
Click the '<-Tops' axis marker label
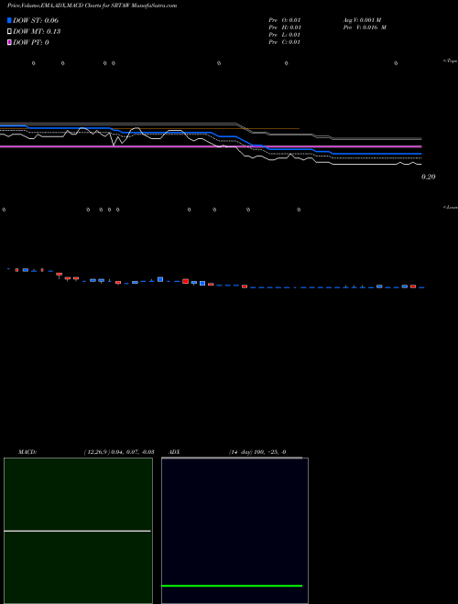(x=450, y=61)
